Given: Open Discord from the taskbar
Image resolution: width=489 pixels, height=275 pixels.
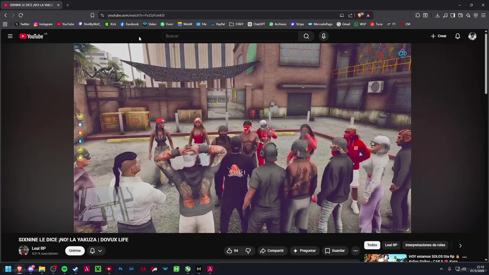Looking at the screenshot, I should pyautogui.click(x=31, y=269).
